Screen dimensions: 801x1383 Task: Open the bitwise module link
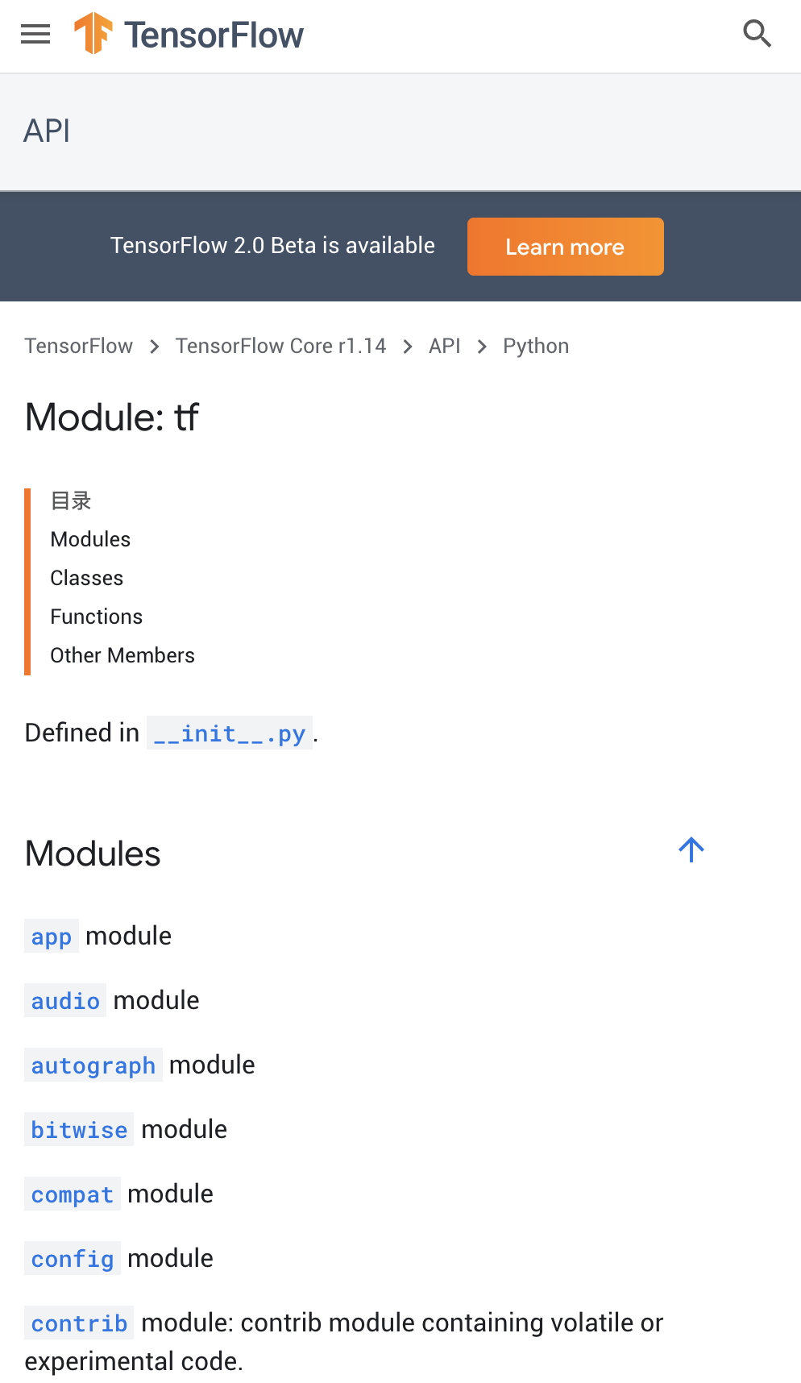pyautogui.click(x=79, y=1130)
